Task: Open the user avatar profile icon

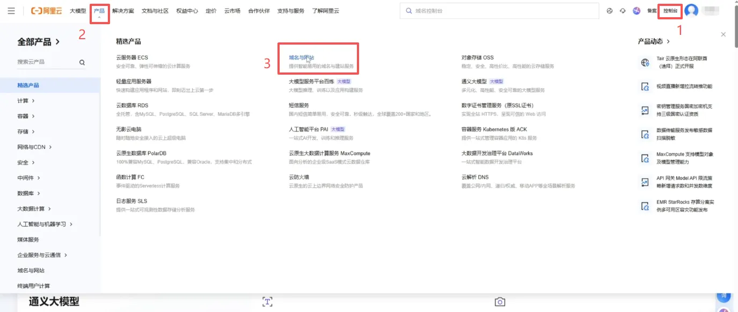Action: point(691,11)
